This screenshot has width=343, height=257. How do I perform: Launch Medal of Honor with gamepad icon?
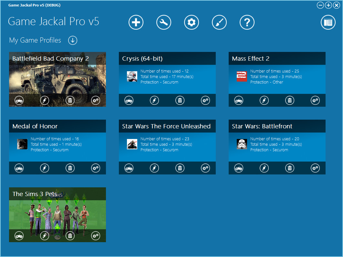point(19,168)
